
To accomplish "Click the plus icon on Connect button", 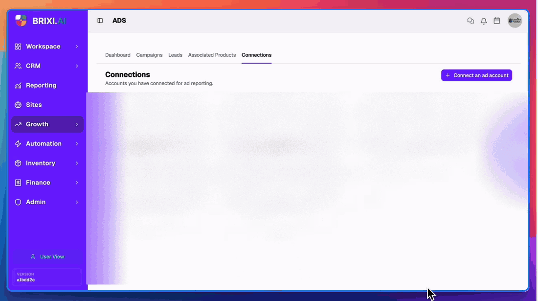I will pyautogui.click(x=448, y=75).
